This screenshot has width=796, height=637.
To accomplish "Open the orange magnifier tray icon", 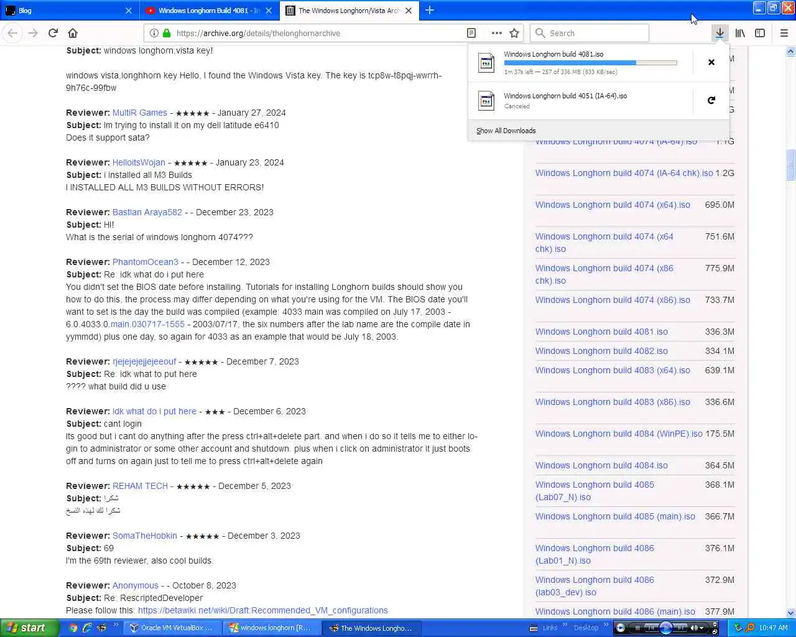I will (x=750, y=628).
